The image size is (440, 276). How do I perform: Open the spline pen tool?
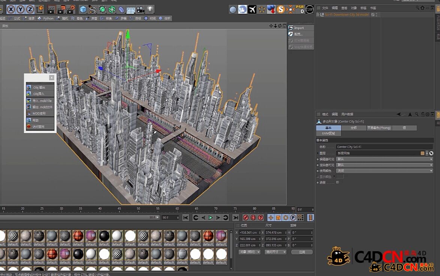point(92,9)
